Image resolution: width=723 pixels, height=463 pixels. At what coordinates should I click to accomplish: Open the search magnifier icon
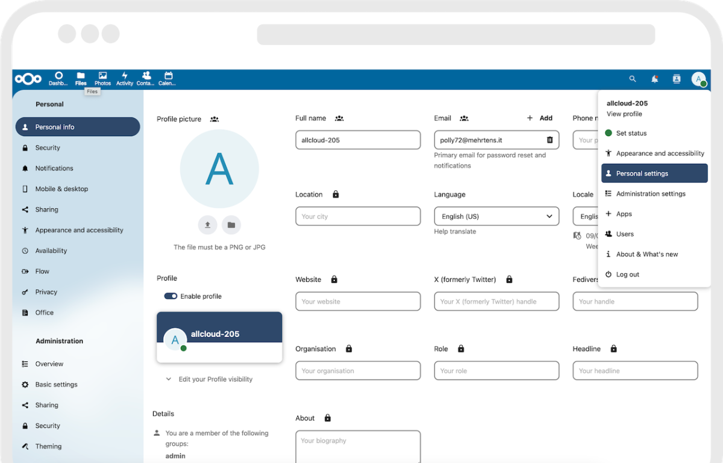point(633,79)
